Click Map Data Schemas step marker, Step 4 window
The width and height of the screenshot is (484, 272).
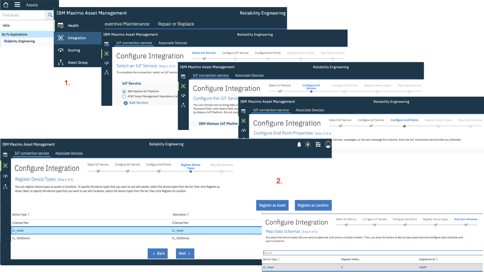click(x=222, y=171)
